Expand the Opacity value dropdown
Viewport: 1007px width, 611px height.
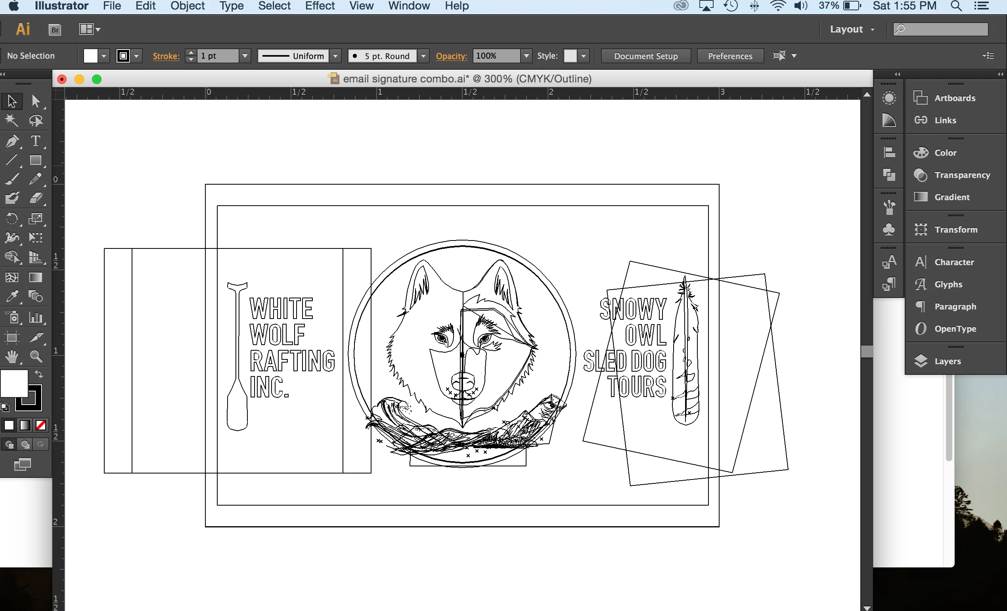click(526, 56)
